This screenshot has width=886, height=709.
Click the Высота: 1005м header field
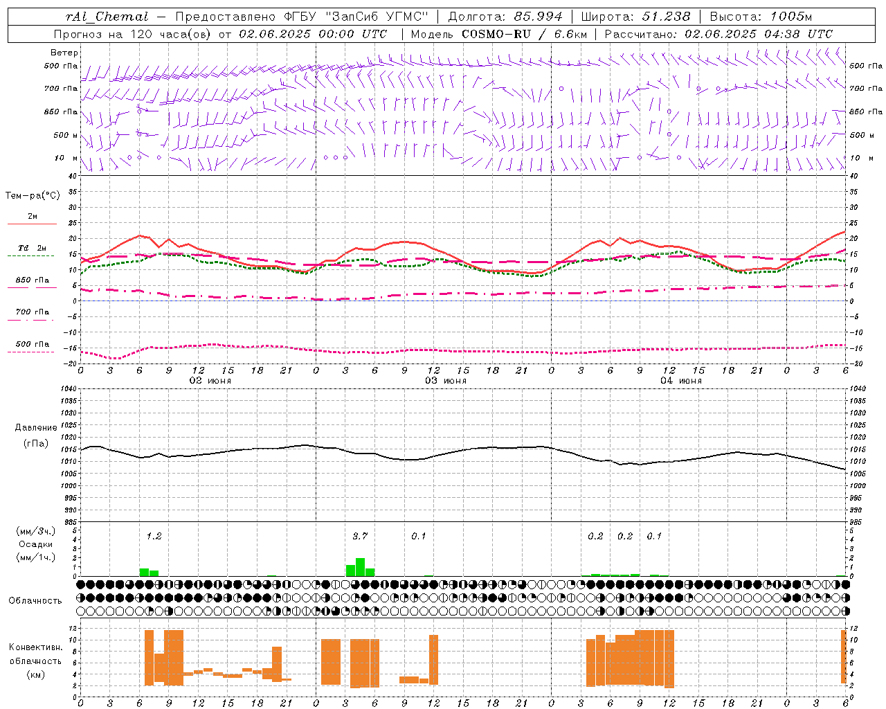(x=761, y=17)
